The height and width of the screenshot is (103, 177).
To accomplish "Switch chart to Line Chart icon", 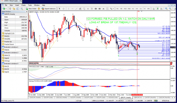I will 161,9.
